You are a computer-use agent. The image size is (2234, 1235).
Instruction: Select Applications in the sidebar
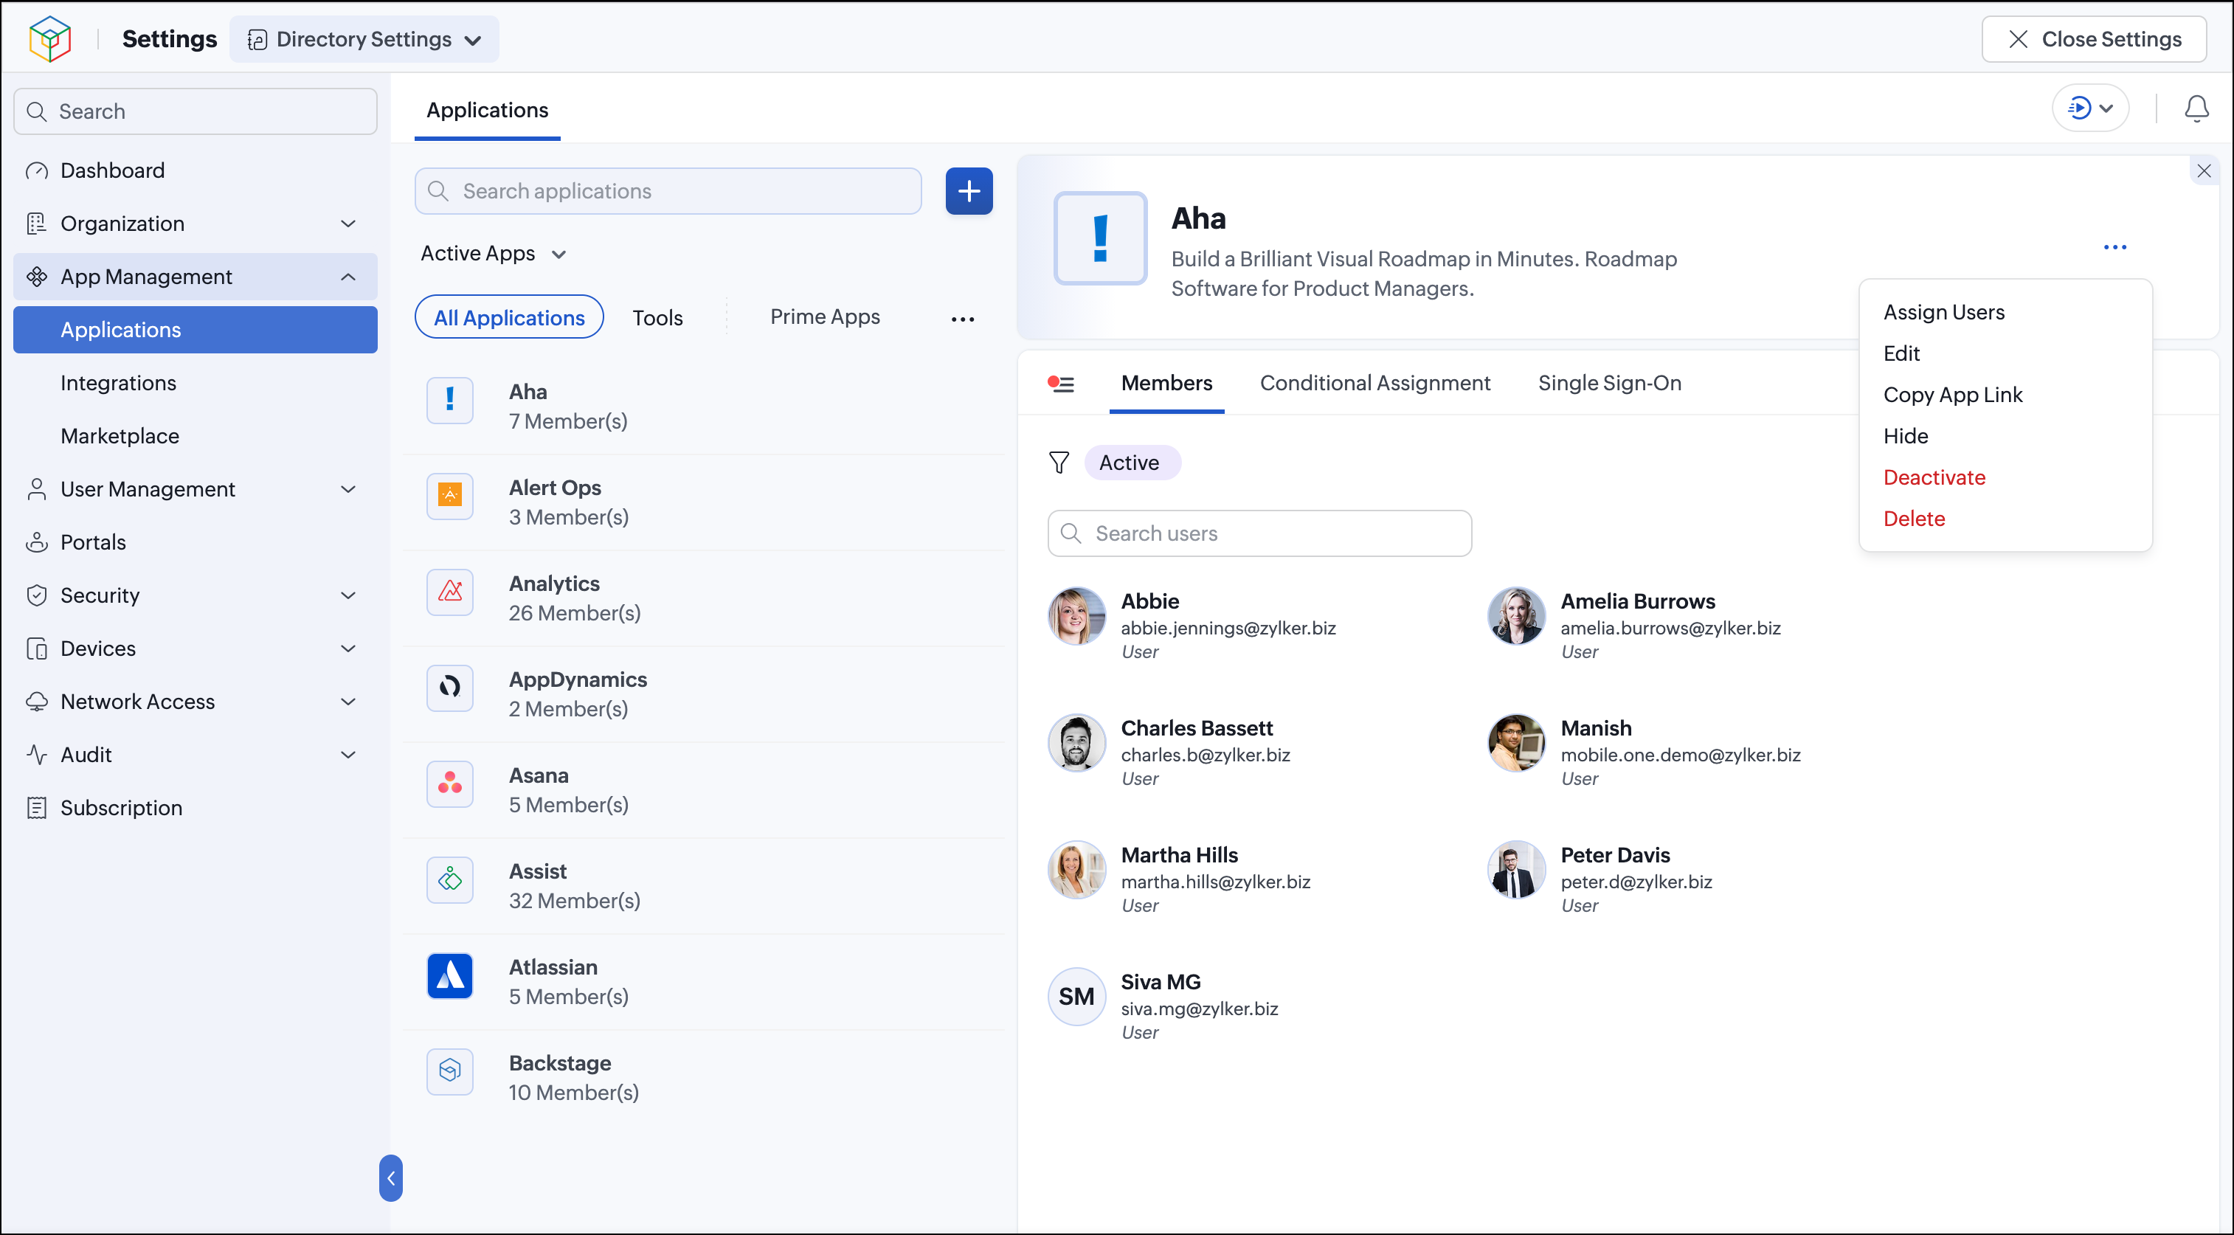click(x=195, y=330)
